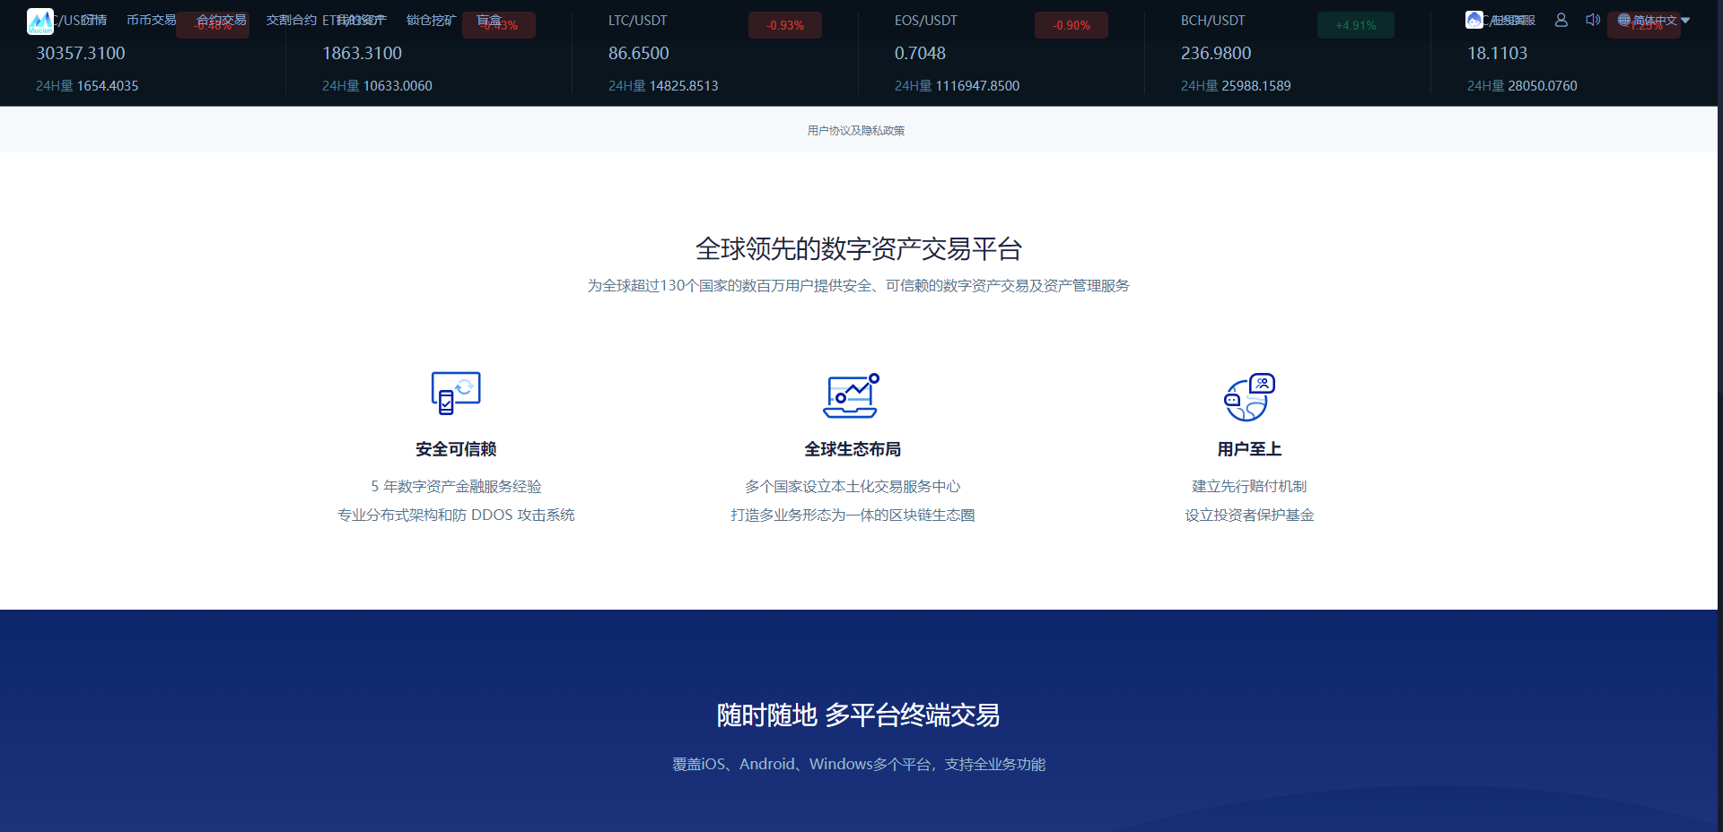This screenshot has width=1723, height=832.
Task: Open the 行情 menu item
Action: coord(94,20)
